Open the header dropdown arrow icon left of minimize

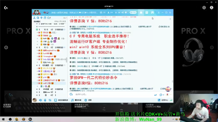(x=159, y=12)
